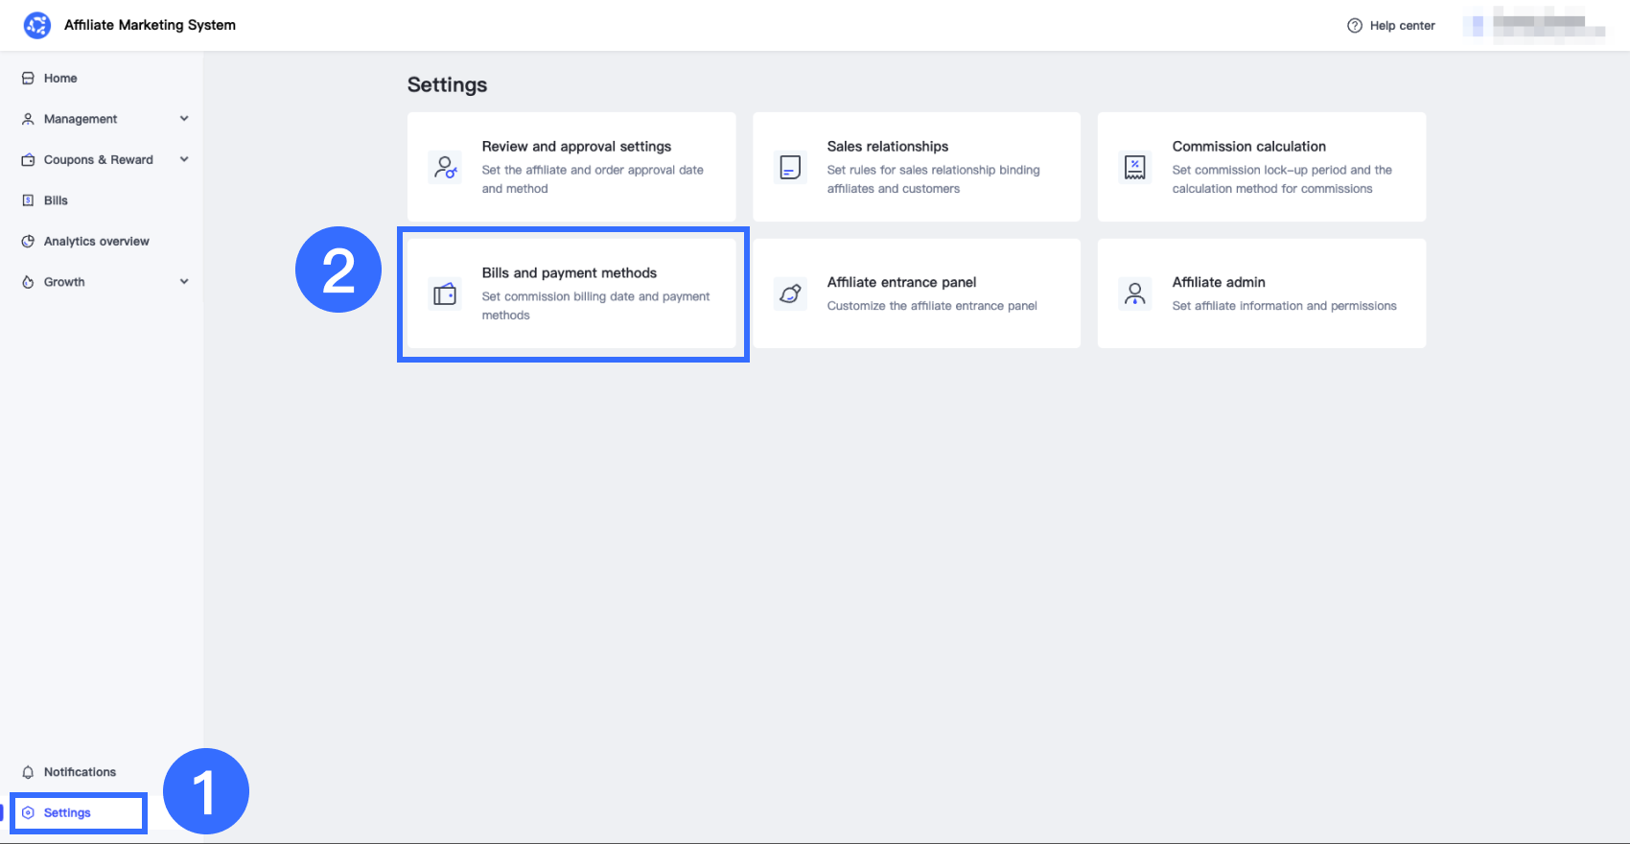Click the Affiliate admin person icon
The image size is (1630, 844).
(1135, 294)
